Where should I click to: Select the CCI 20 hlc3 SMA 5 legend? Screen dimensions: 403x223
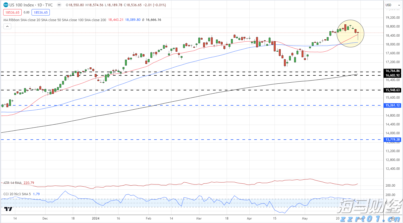17,194
